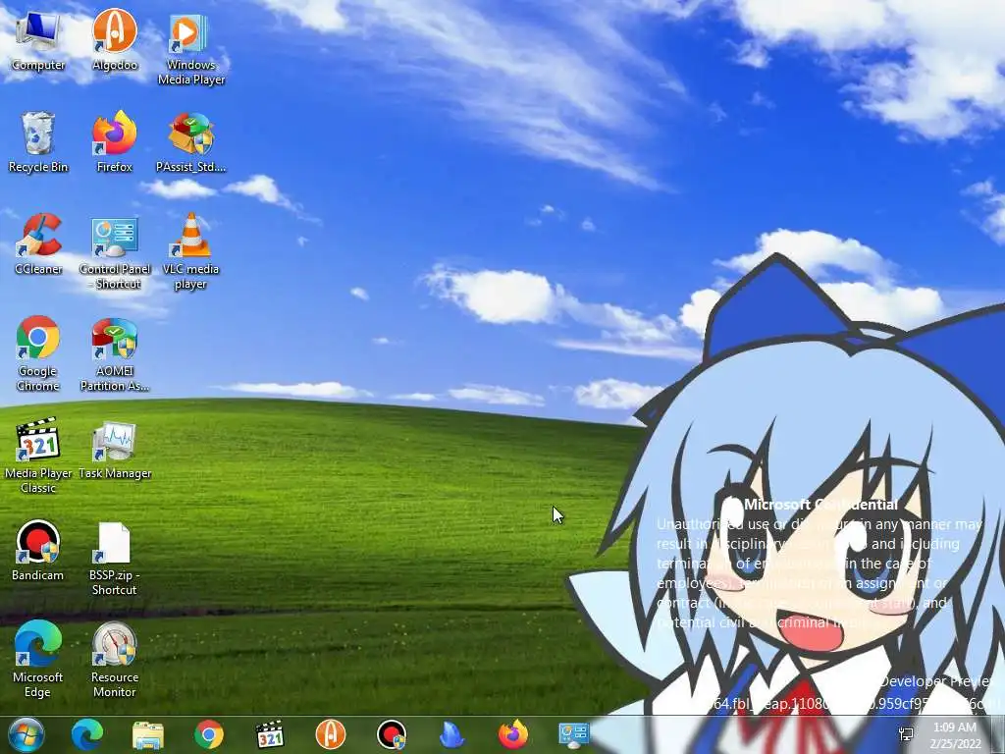This screenshot has height=754, width=1005.
Task: Open Control Panel from the taskbar
Action: click(x=573, y=734)
